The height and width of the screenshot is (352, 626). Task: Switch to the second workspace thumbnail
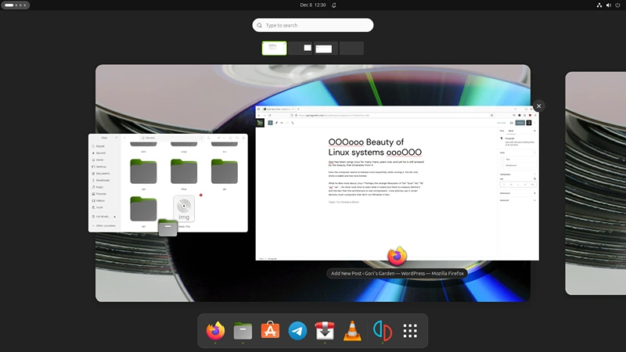tap(300, 48)
